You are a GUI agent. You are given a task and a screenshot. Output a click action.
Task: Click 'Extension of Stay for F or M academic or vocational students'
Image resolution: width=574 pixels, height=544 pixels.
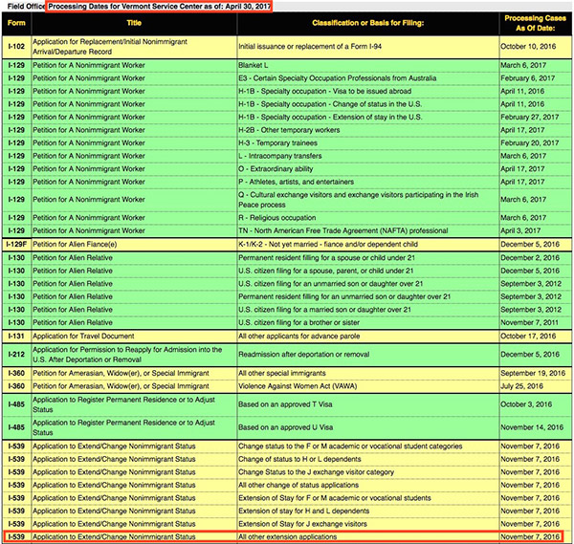coord(335,498)
